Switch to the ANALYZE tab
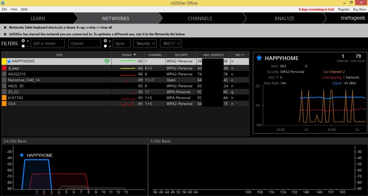This screenshot has width=368, height=196. tap(284, 18)
